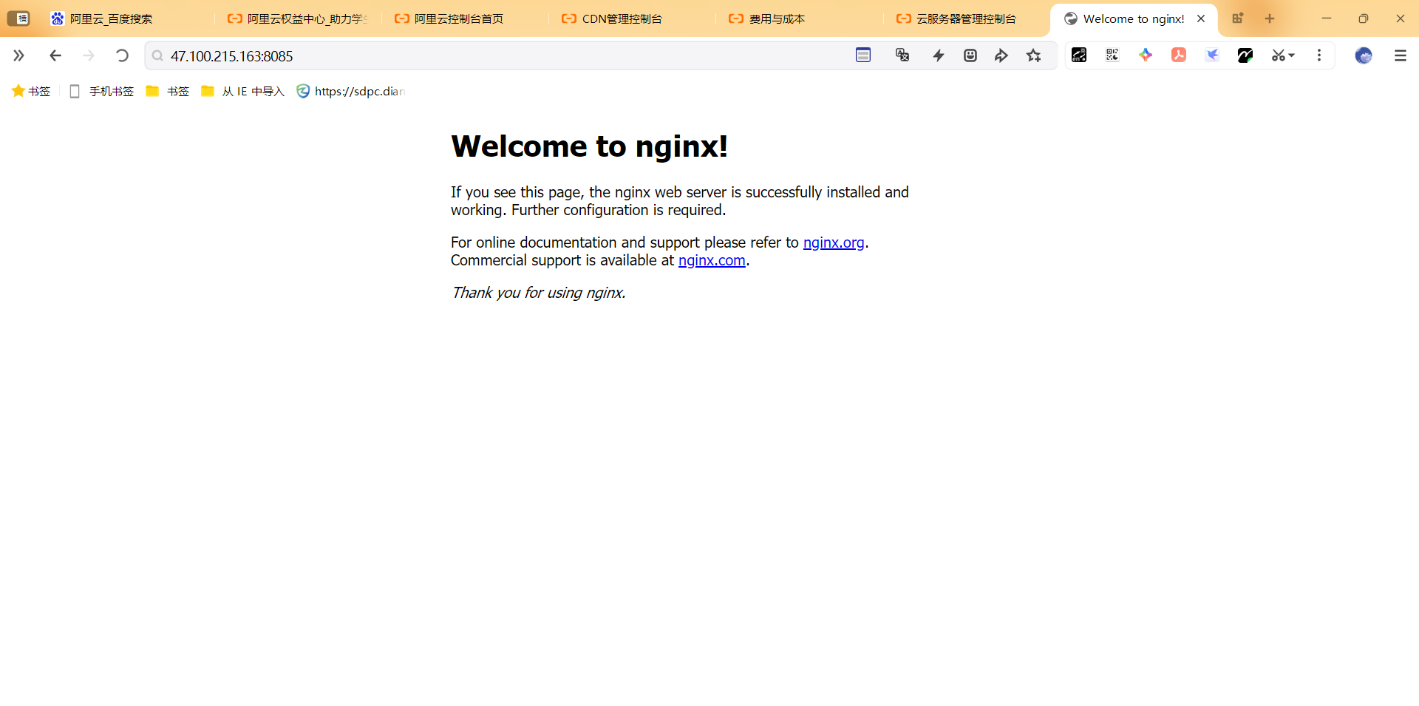Viewport: 1419px width, 706px height.
Task: Open the 书签 bookmark folder
Action: click(x=168, y=91)
